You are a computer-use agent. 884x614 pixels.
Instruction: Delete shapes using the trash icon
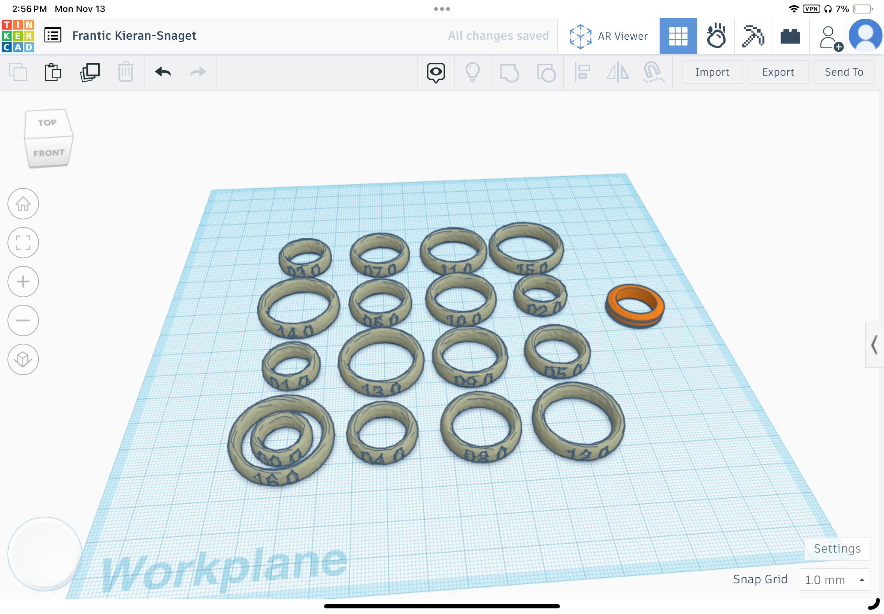coord(125,72)
